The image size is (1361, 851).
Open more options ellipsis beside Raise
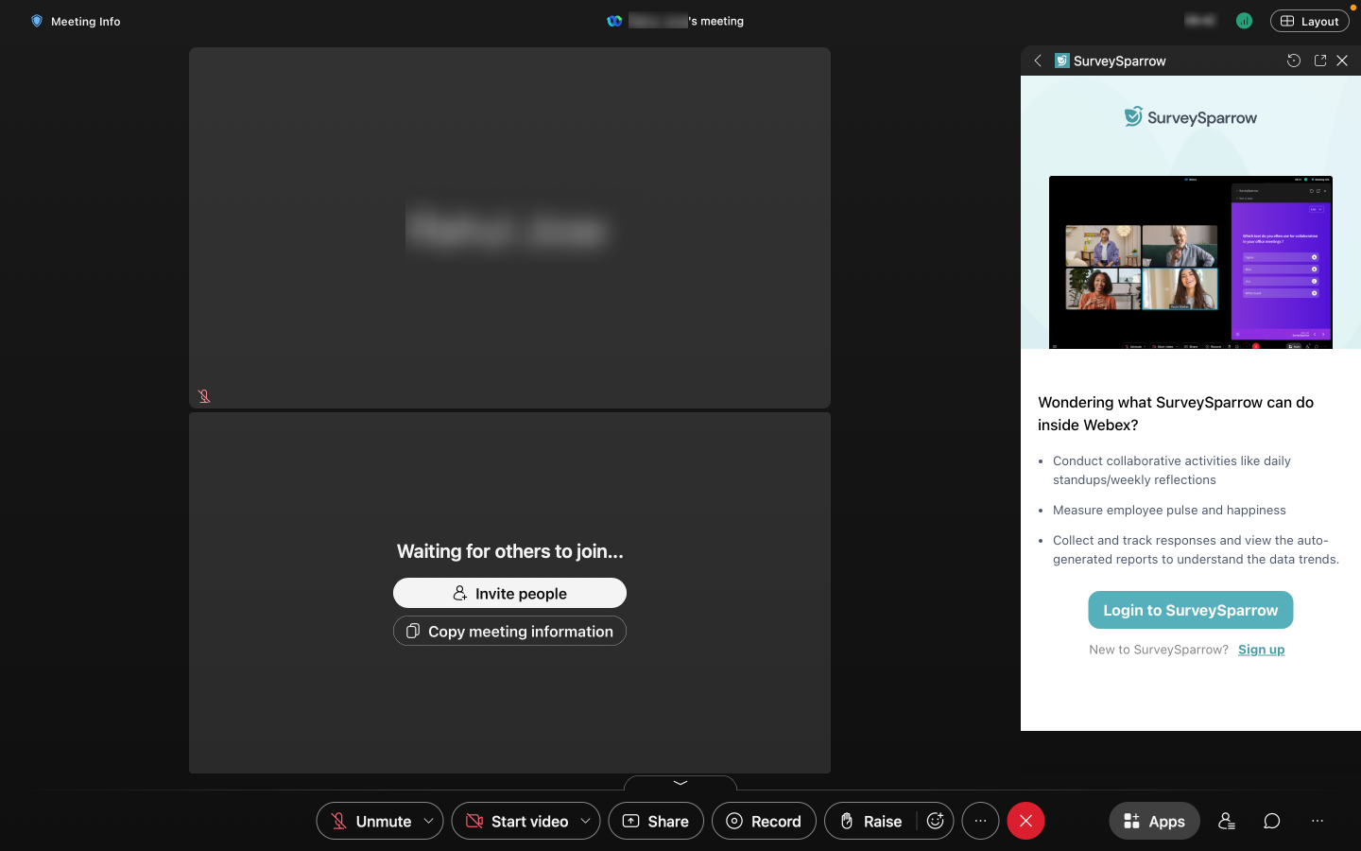(980, 821)
